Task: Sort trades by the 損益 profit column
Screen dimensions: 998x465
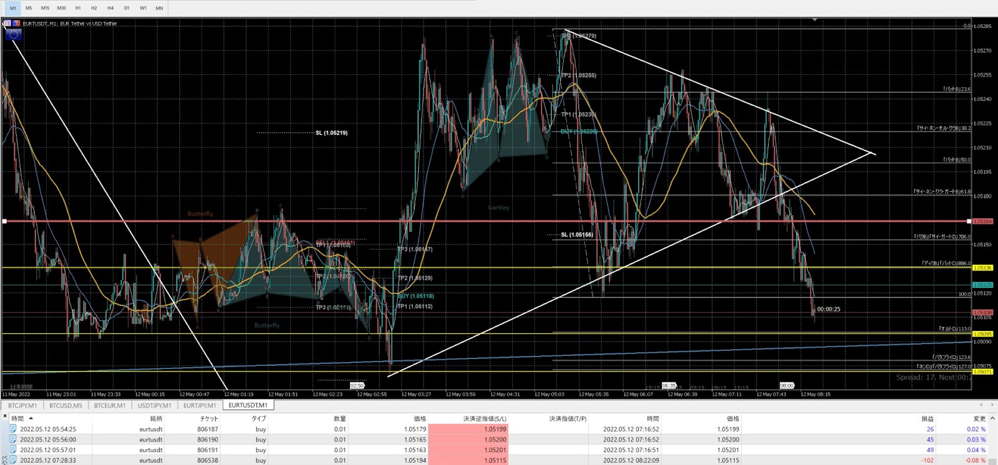Action: [928, 418]
